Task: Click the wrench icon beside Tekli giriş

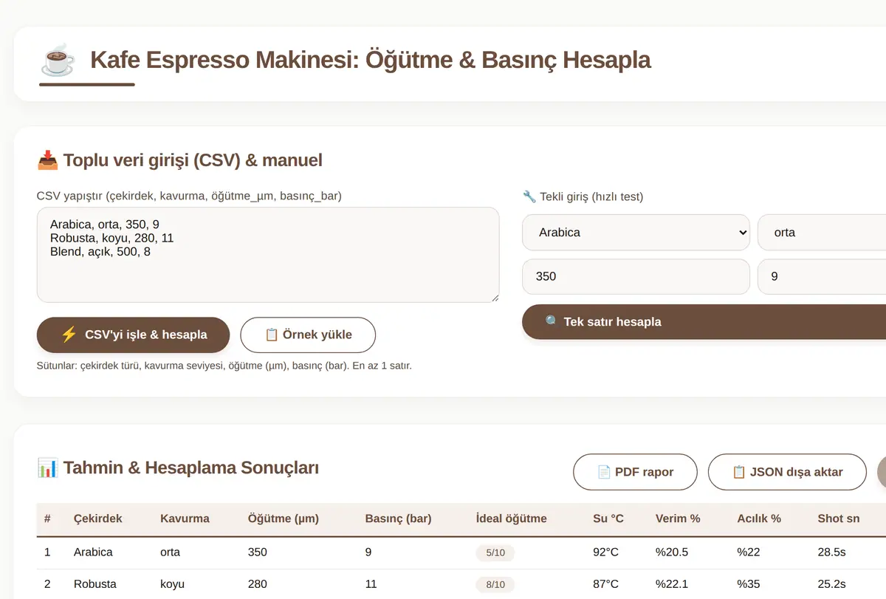Action: point(529,196)
